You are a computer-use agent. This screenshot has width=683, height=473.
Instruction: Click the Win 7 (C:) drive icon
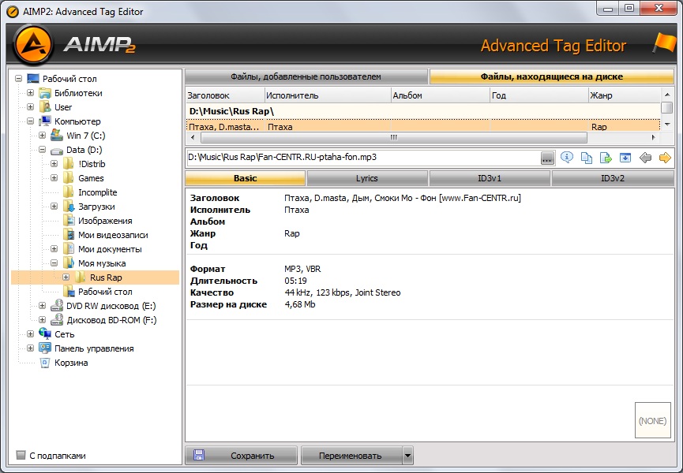click(57, 136)
